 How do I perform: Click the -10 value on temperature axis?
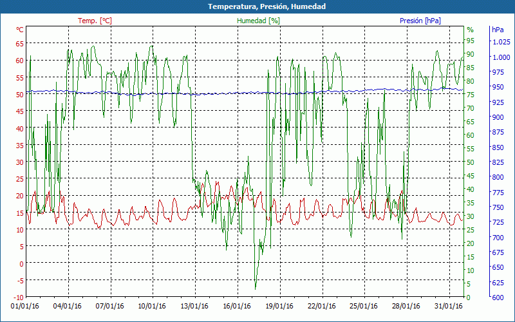tap(19, 298)
